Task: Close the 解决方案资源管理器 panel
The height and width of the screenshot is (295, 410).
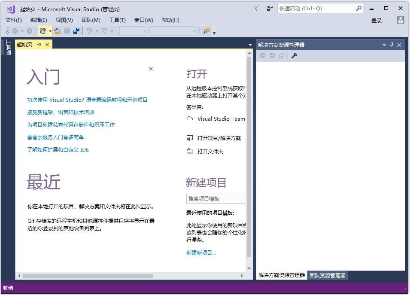Action: (x=399, y=45)
